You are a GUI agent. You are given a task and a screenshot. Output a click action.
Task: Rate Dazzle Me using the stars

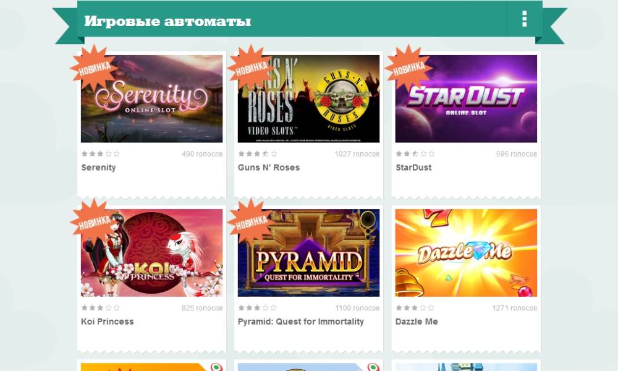point(415,307)
